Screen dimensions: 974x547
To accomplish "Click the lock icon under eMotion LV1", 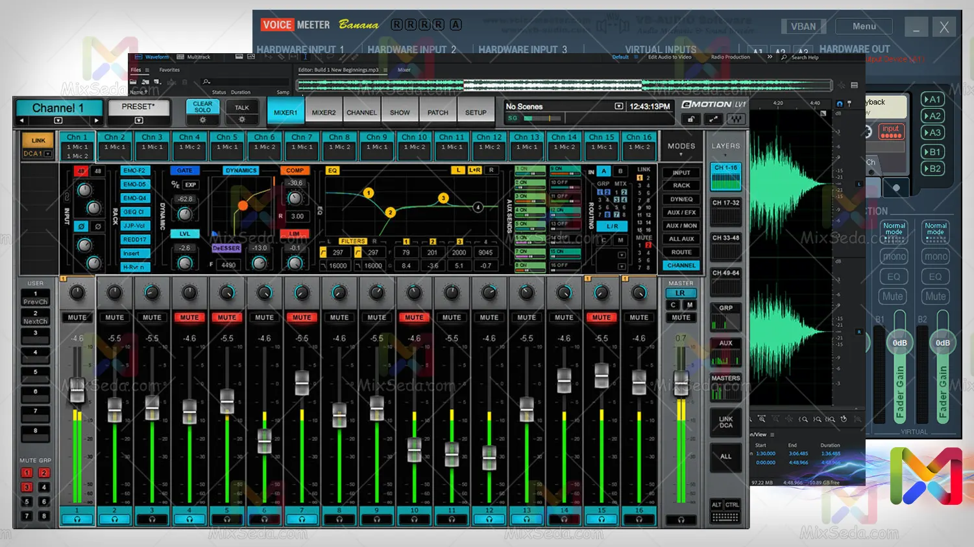I will 691,119.
